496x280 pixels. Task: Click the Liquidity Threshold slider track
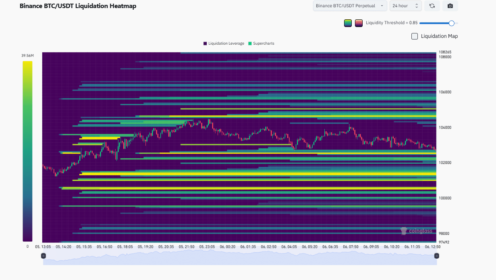pos(434,23)
